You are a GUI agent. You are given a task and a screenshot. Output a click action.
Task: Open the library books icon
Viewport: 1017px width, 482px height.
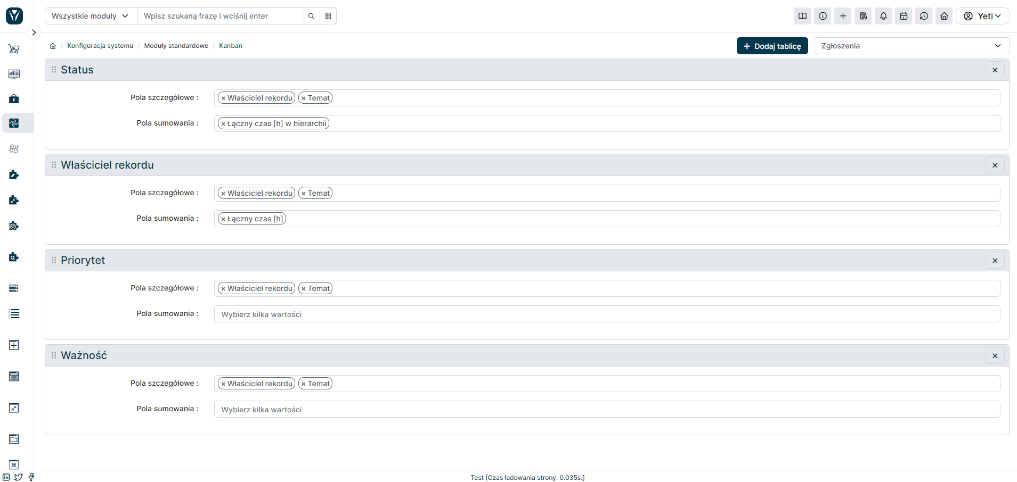(863, 16)
